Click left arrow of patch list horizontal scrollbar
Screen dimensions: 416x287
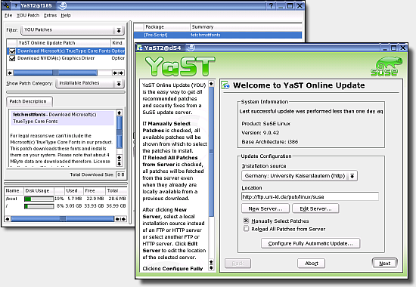[10, 73]
